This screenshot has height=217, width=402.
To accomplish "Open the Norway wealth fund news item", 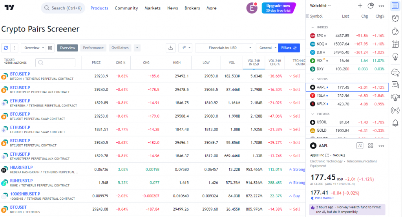I will 347,210.
